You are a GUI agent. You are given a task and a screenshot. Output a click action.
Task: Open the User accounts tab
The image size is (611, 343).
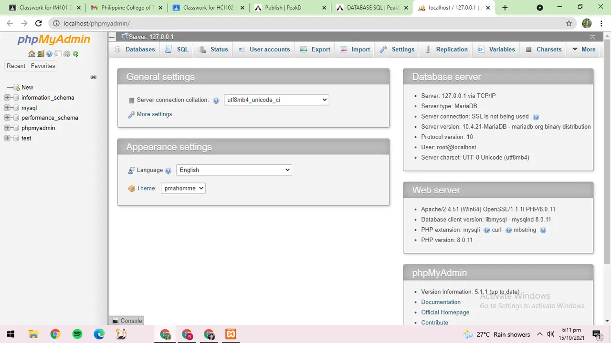tap(264, 50)
